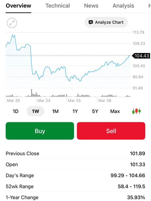Select the 1W time range
Viewport: 151px width, 201px height.
click(x=35, y=111)
